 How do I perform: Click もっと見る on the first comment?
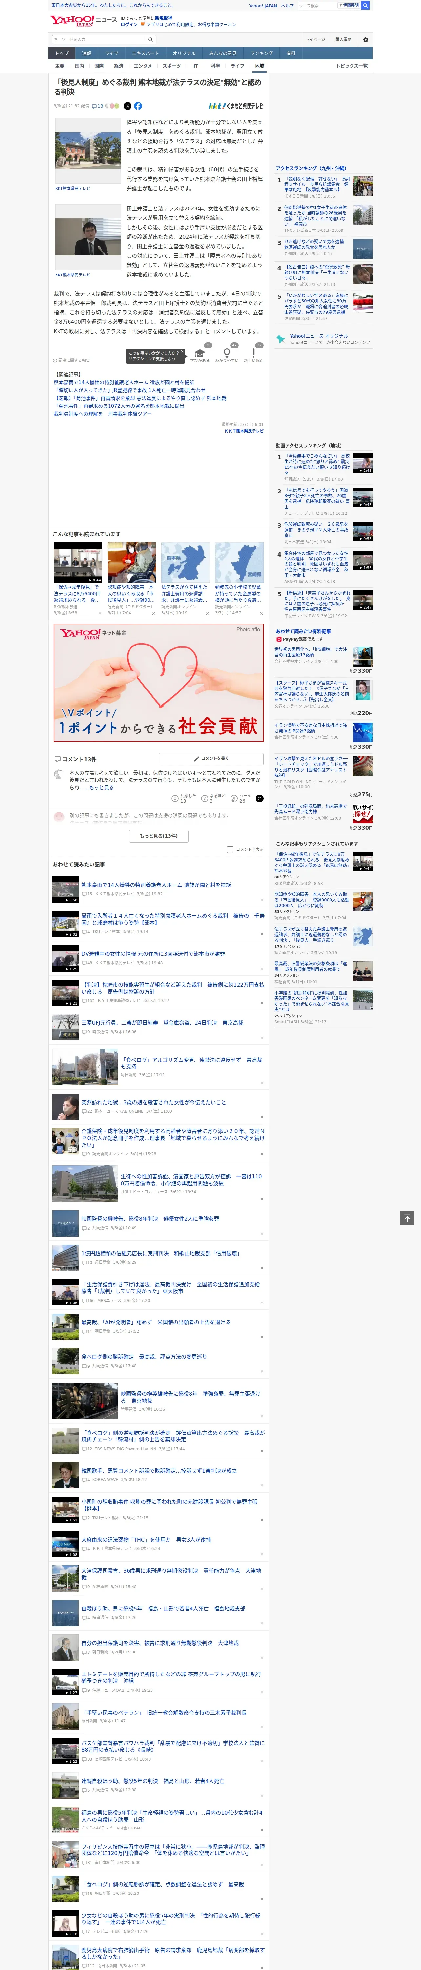[x=101, y=787]
